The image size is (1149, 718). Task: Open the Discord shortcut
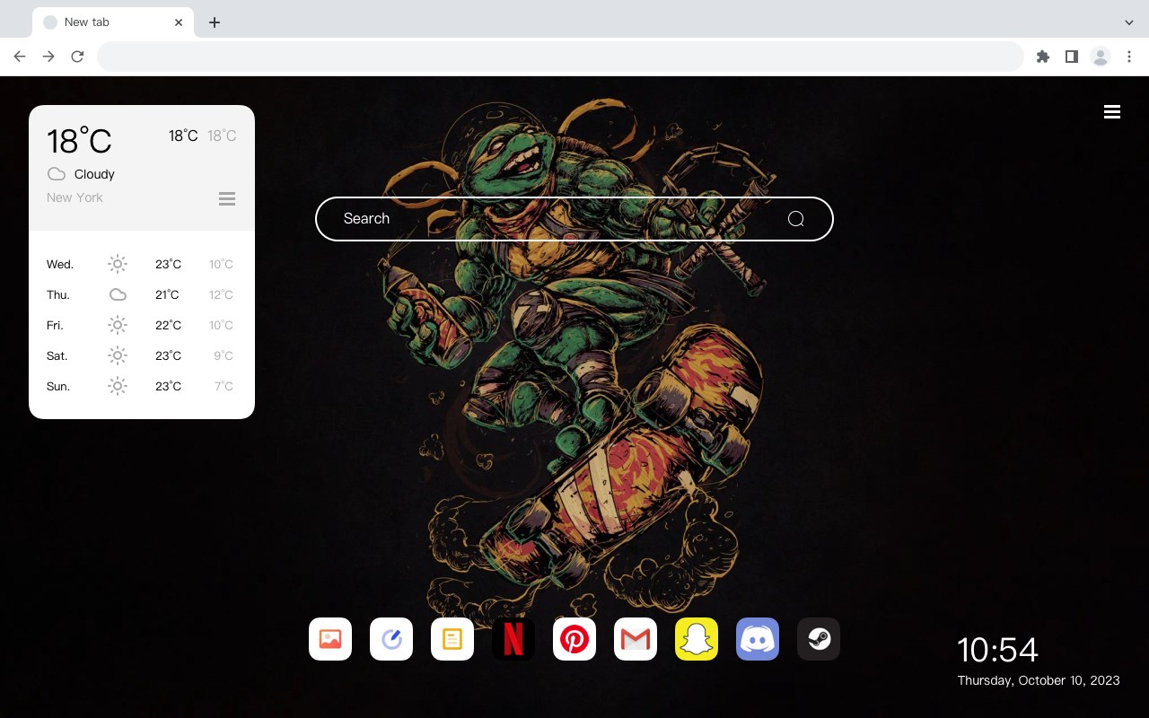coord(758,639)
